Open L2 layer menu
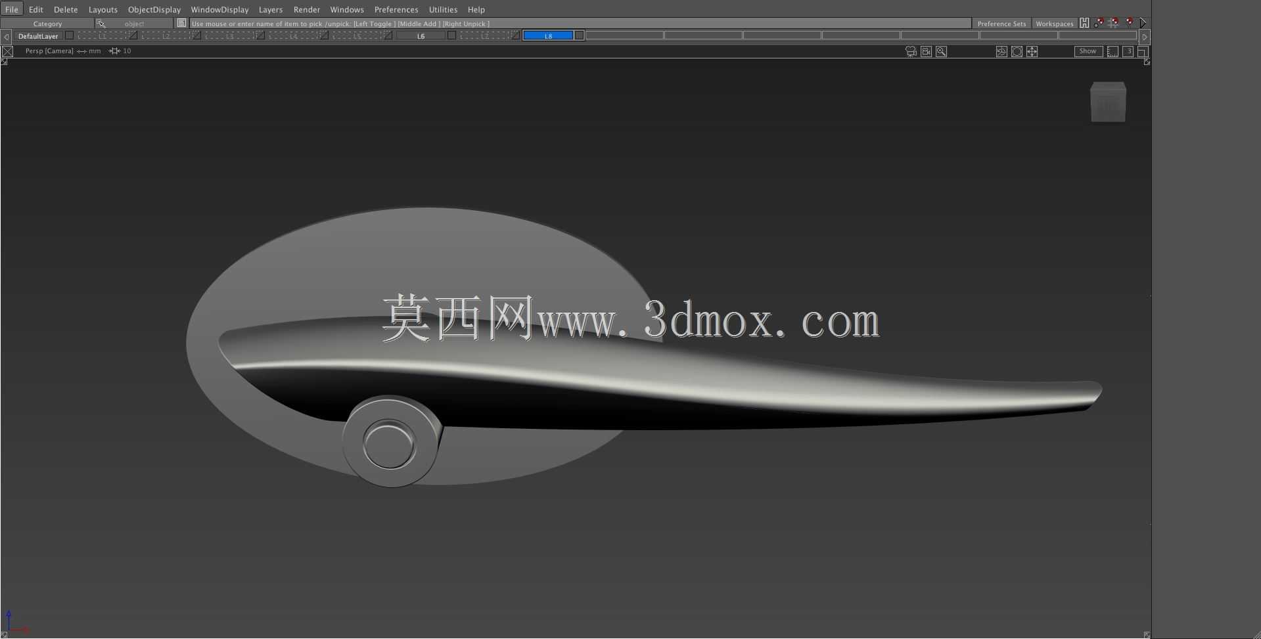 [x=166, y=36]
